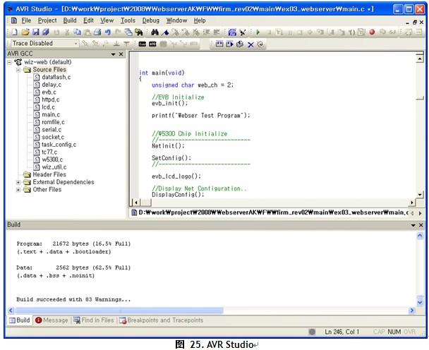Click the green Run arrow icon
The height and width of the screenshot is (350, 429).
258,32
